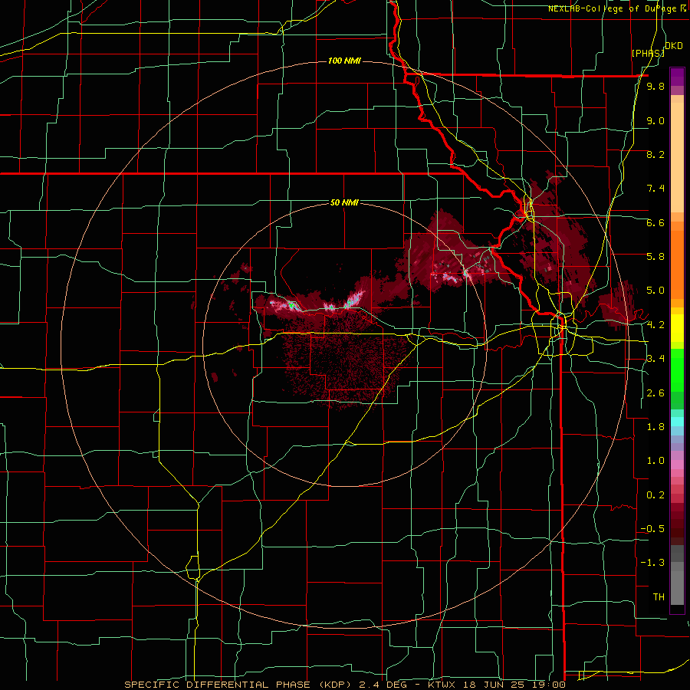This screenshot has height=690, width=690.
Task: Click the 0.2 value on the color scale
Action: click(655, 495)
